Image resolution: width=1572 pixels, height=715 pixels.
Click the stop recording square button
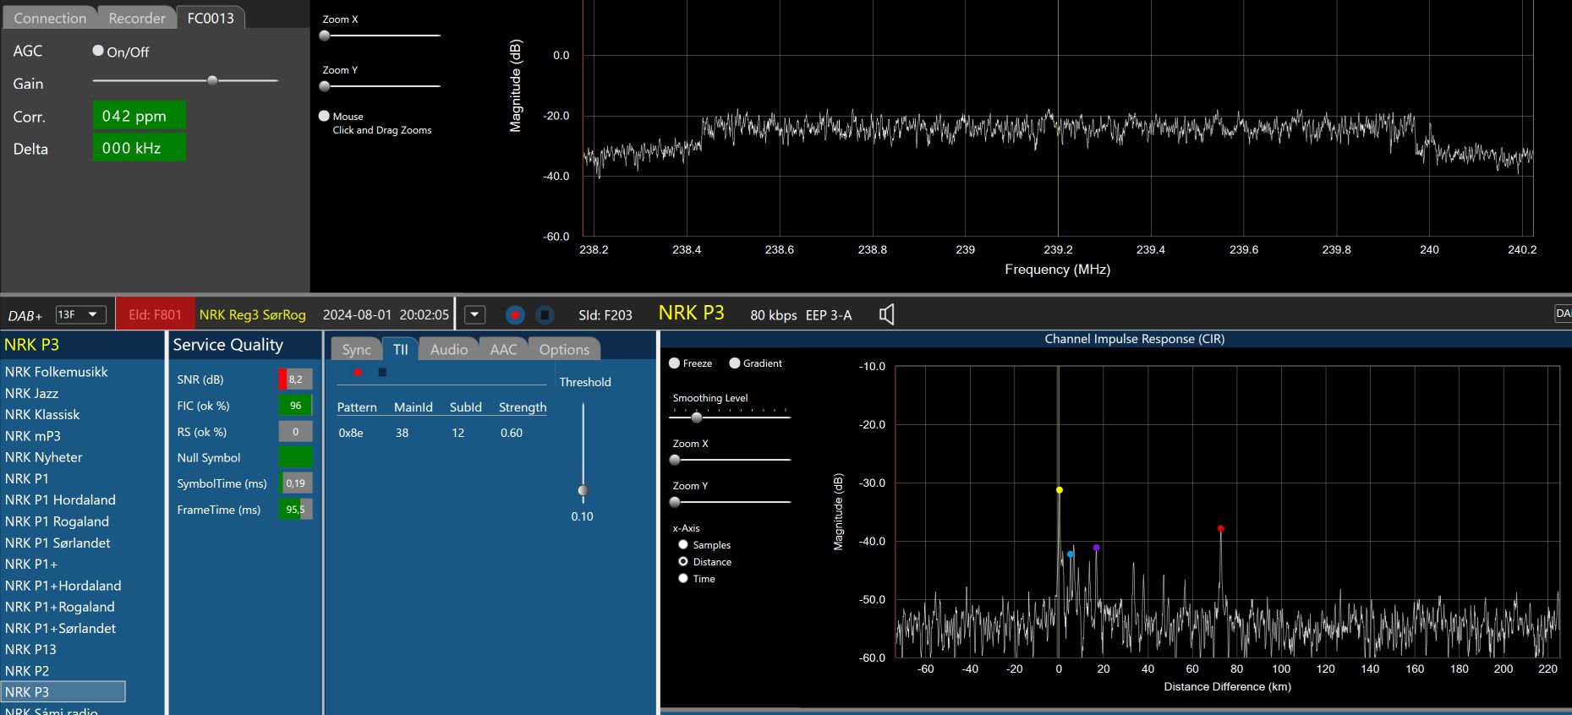point(545,314)
